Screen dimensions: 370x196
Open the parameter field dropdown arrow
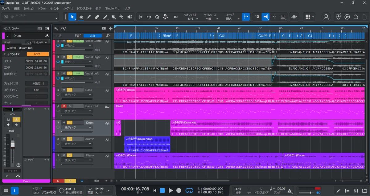pyautogui.click(x=56, y=18)
